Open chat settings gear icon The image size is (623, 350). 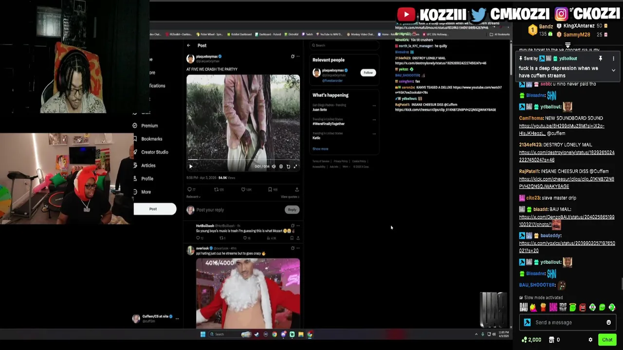pyautogui.click(x=590, y=340)
